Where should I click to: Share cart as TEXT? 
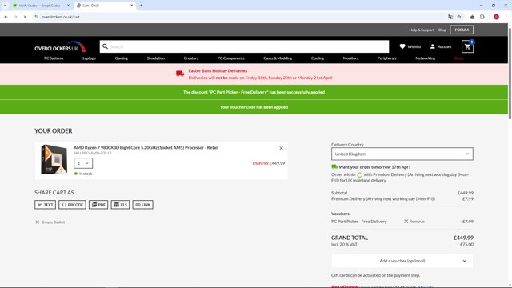45,205
